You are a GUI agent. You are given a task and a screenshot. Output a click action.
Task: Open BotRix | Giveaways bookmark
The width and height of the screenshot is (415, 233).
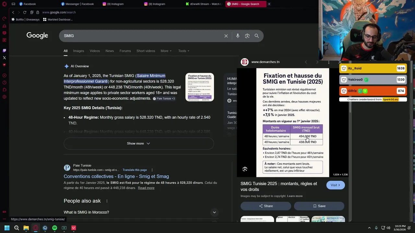pyautogui.click(x=25, y=19)
